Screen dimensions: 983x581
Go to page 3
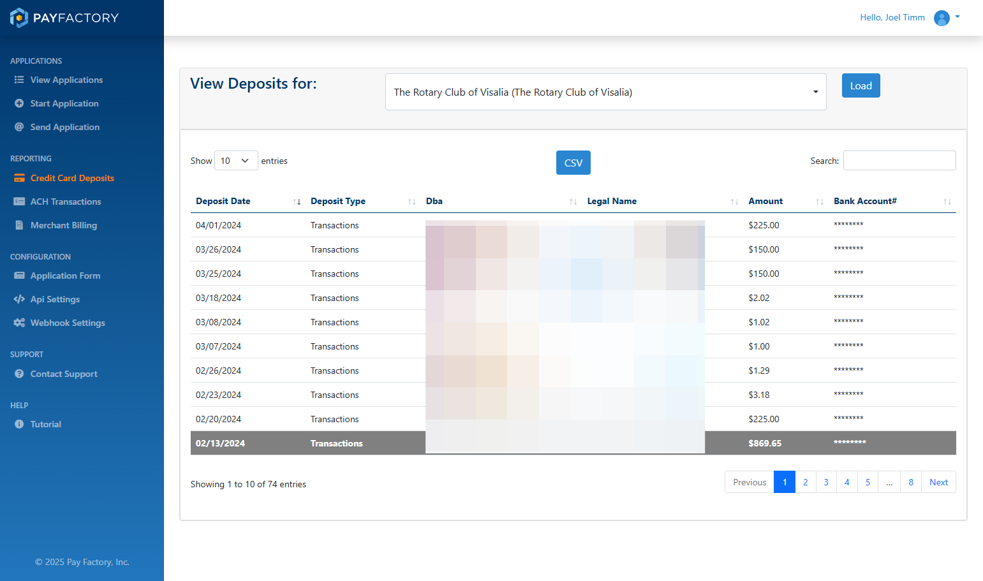pos(826,482)
